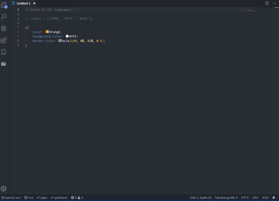Click the notifications bell in status bar
The height and width of the screenshot is (201, 279).
[x=274, y=198]
